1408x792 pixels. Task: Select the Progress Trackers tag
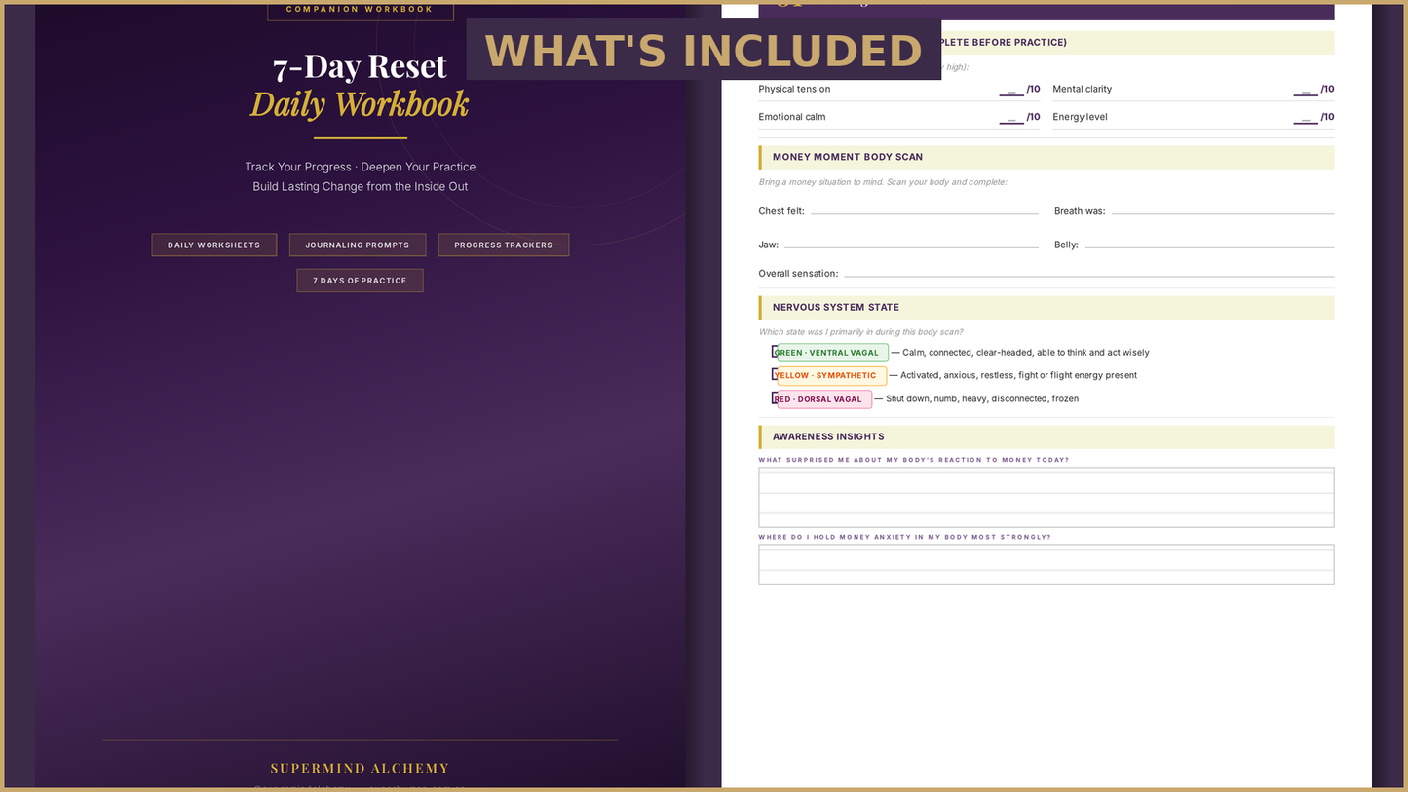click(504, 245)
